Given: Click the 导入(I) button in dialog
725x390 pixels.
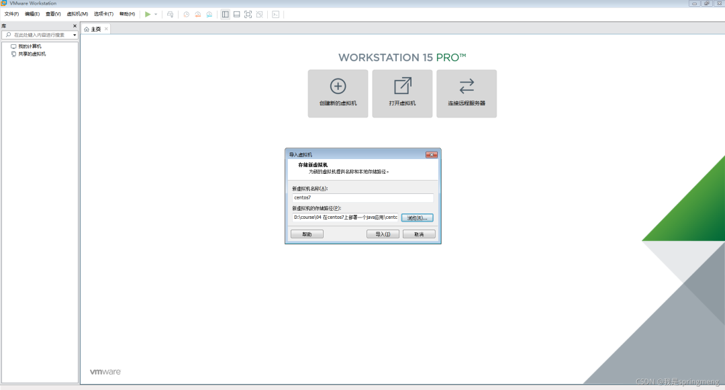Looking at the screenshot, I should click(383, 234).
